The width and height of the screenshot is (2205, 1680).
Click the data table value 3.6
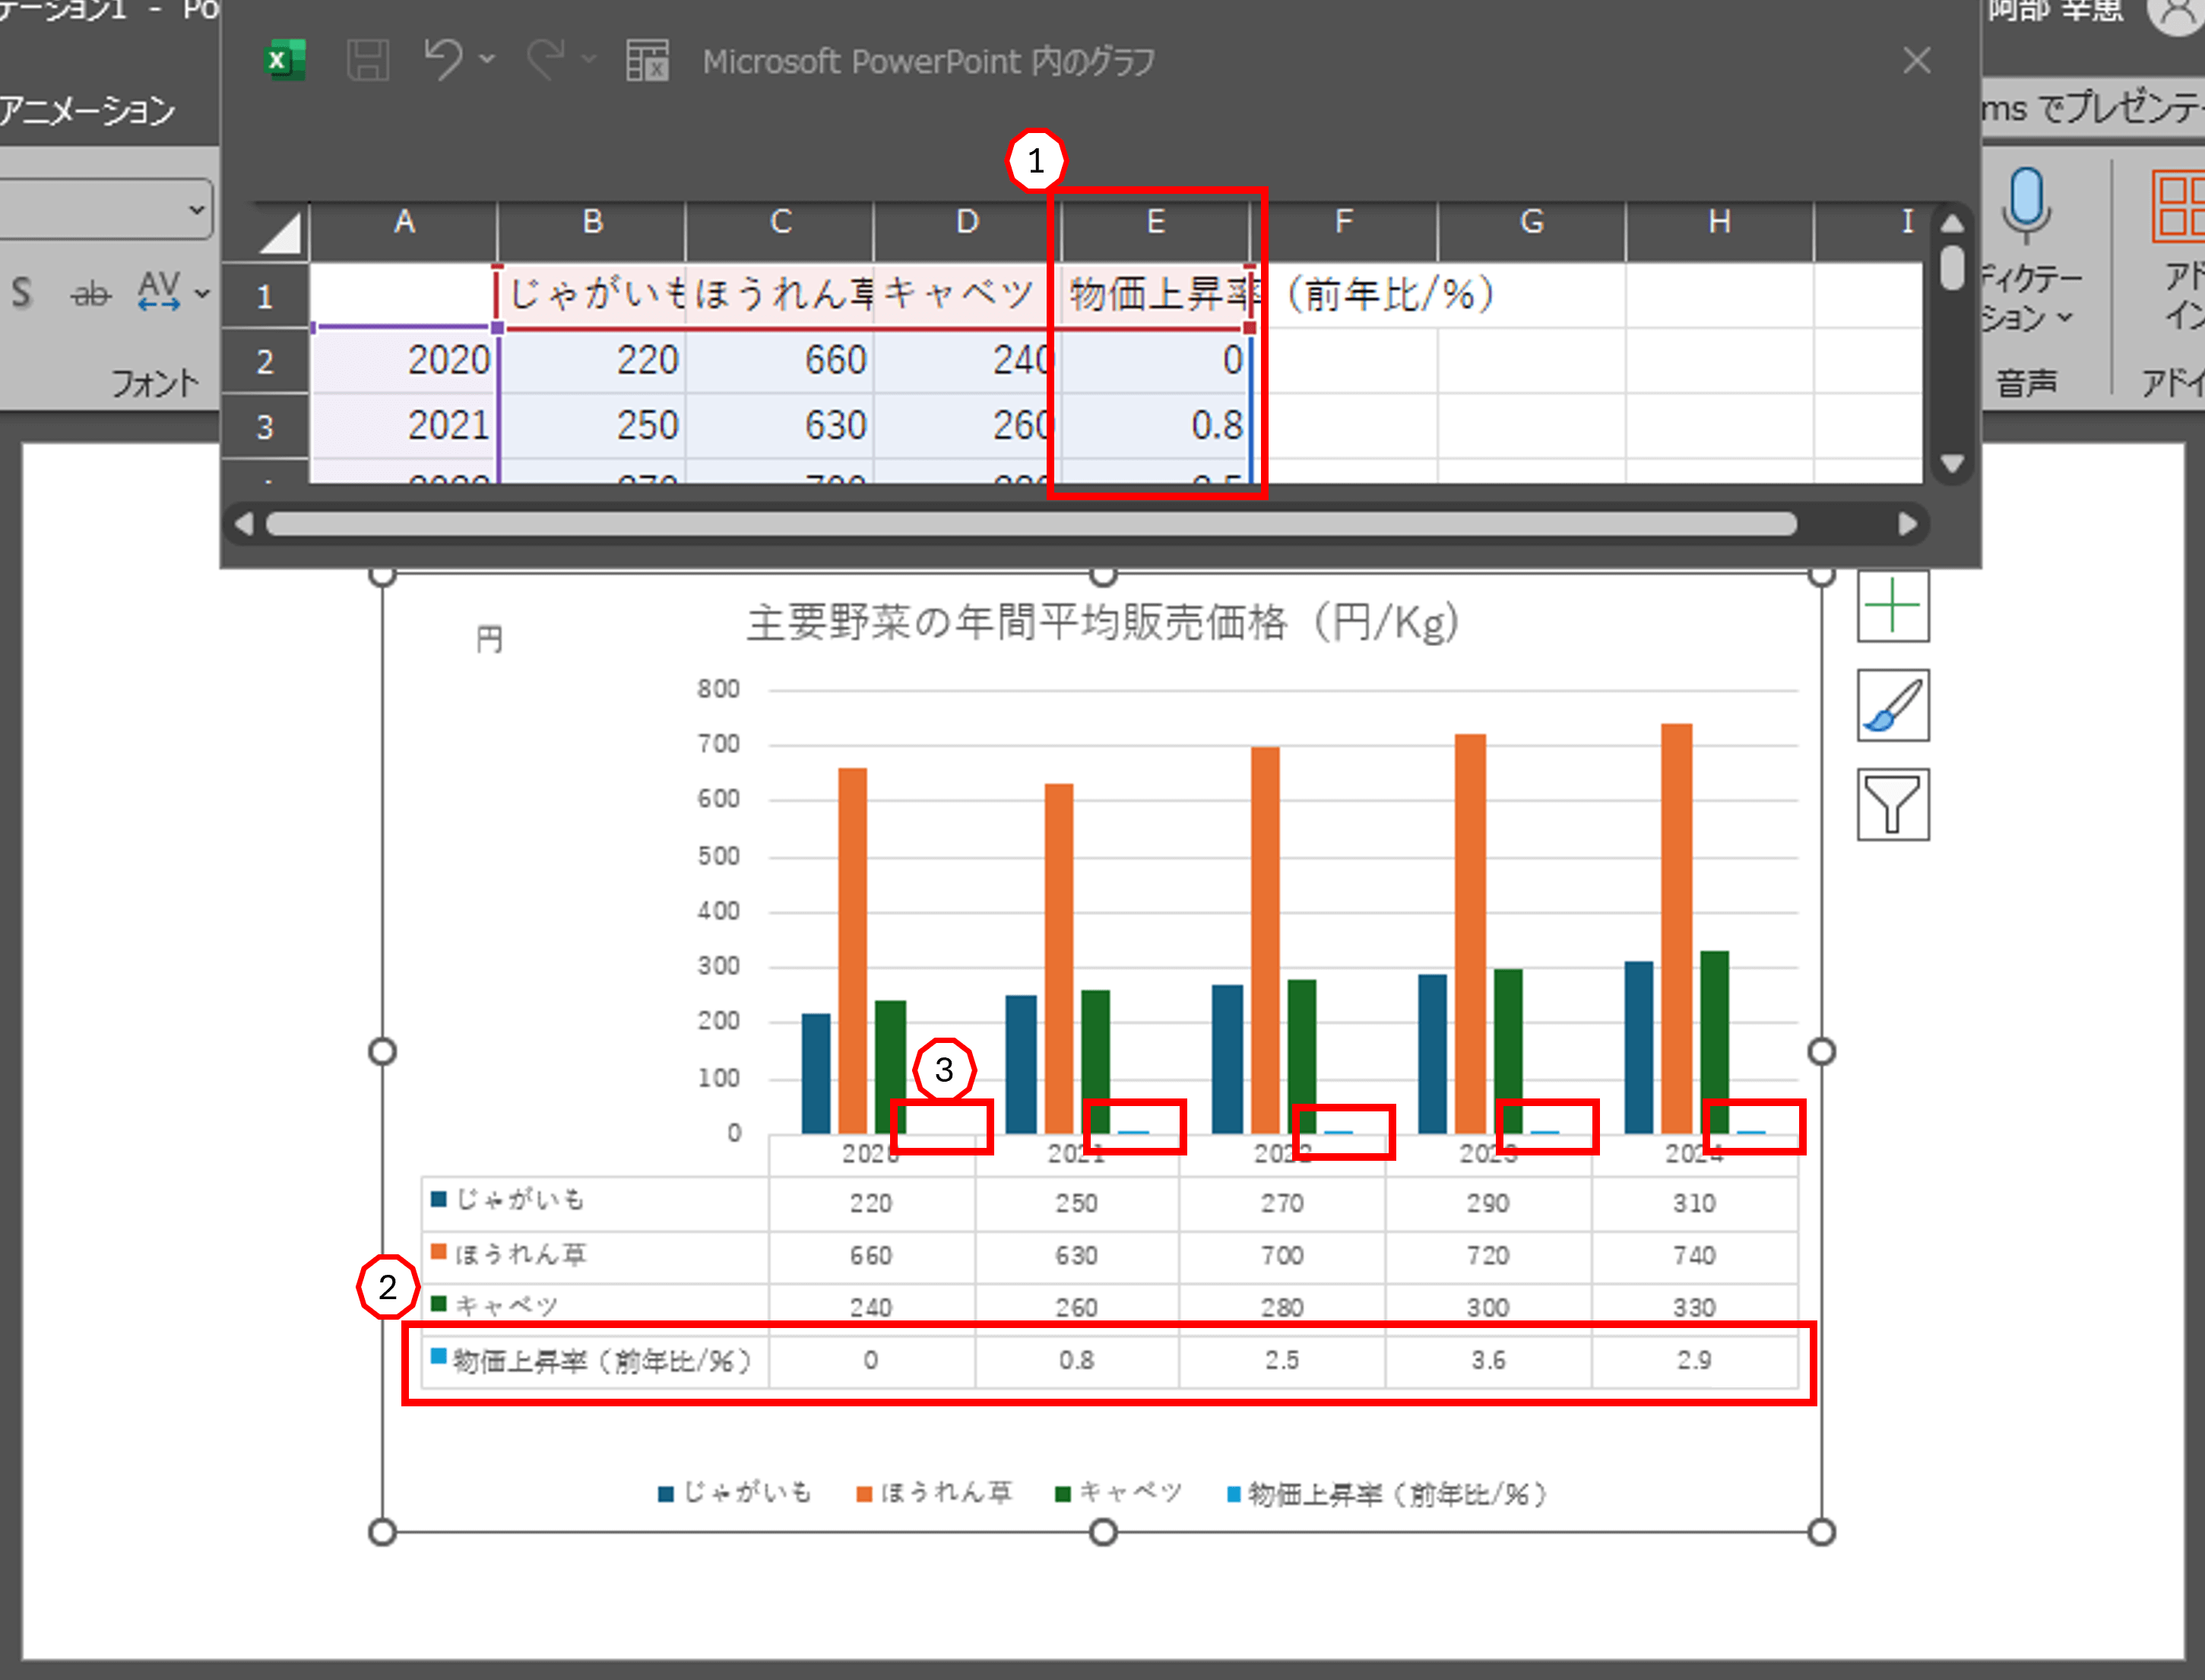[x=1488, y=1360]
